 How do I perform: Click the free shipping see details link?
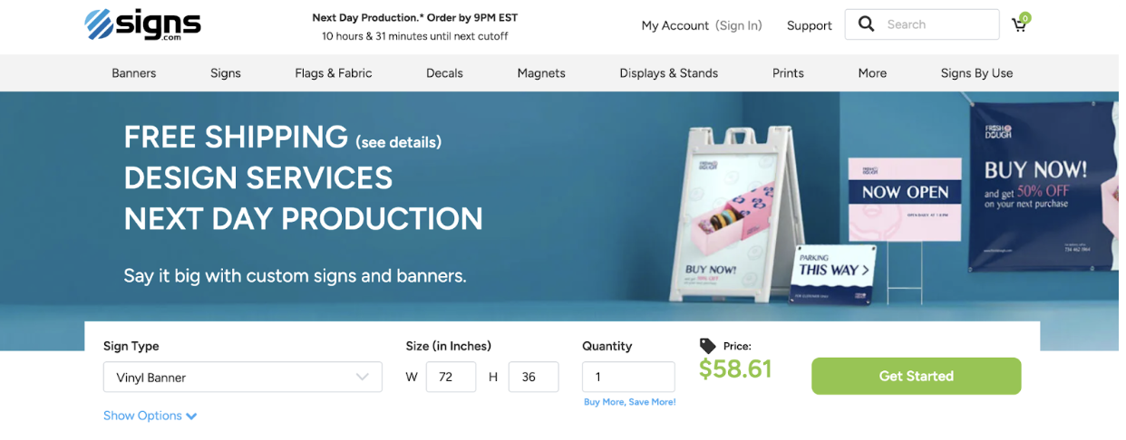point(398,142)
